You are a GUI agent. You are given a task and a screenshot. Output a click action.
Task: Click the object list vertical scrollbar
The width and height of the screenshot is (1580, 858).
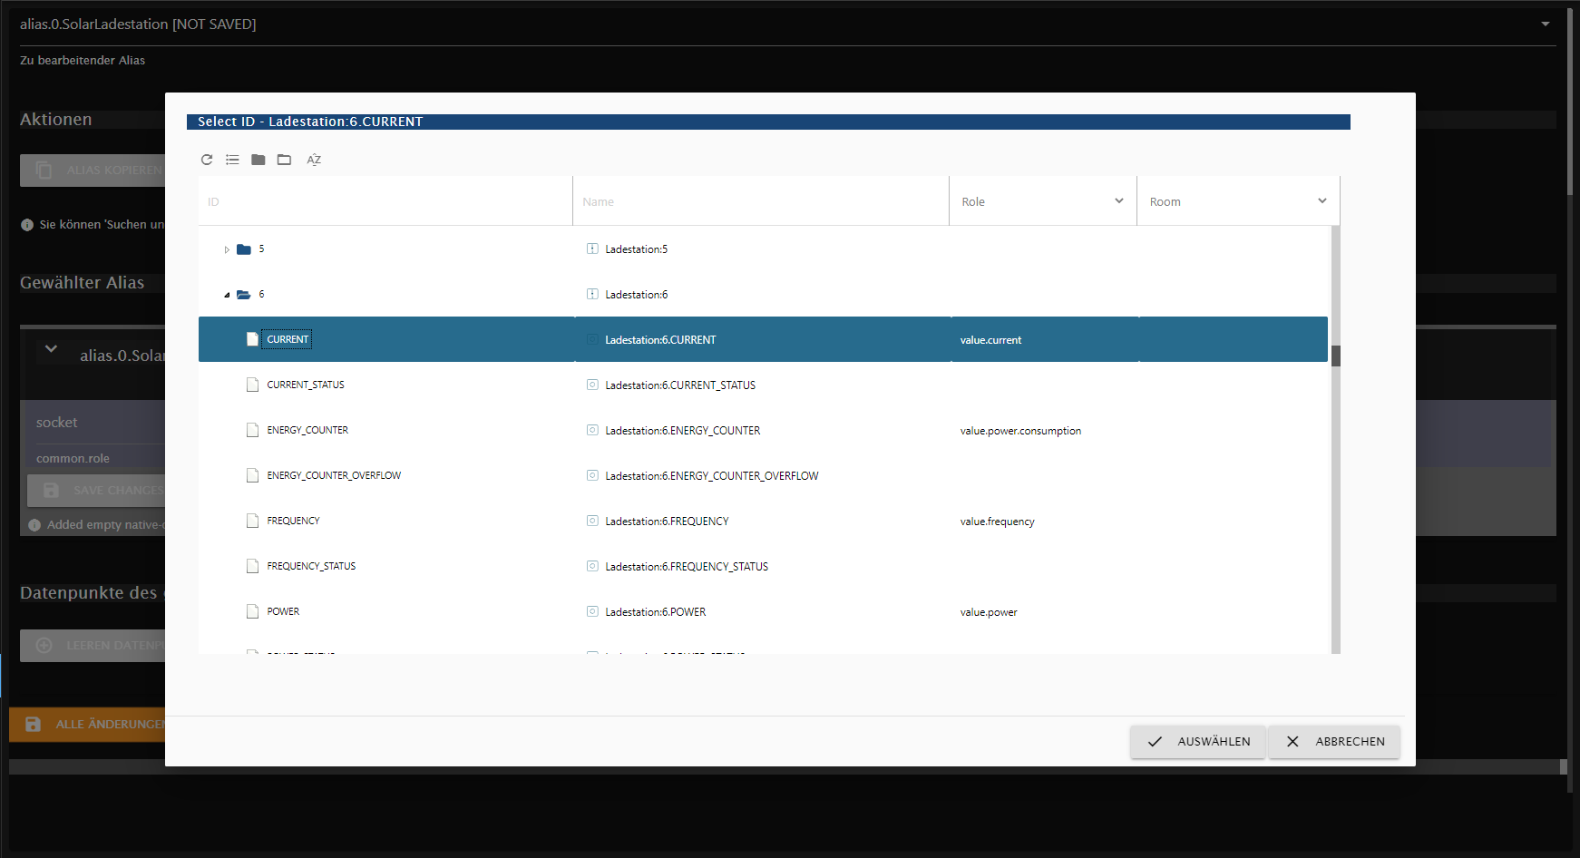[x=1335, y=355]
